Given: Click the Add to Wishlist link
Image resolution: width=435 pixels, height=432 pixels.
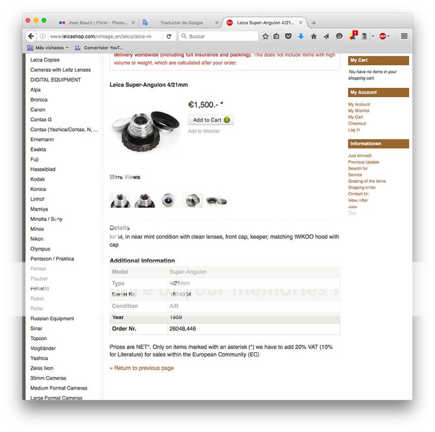Looking at the screenshot, I should pyautogui.click(x=203, y=131).
